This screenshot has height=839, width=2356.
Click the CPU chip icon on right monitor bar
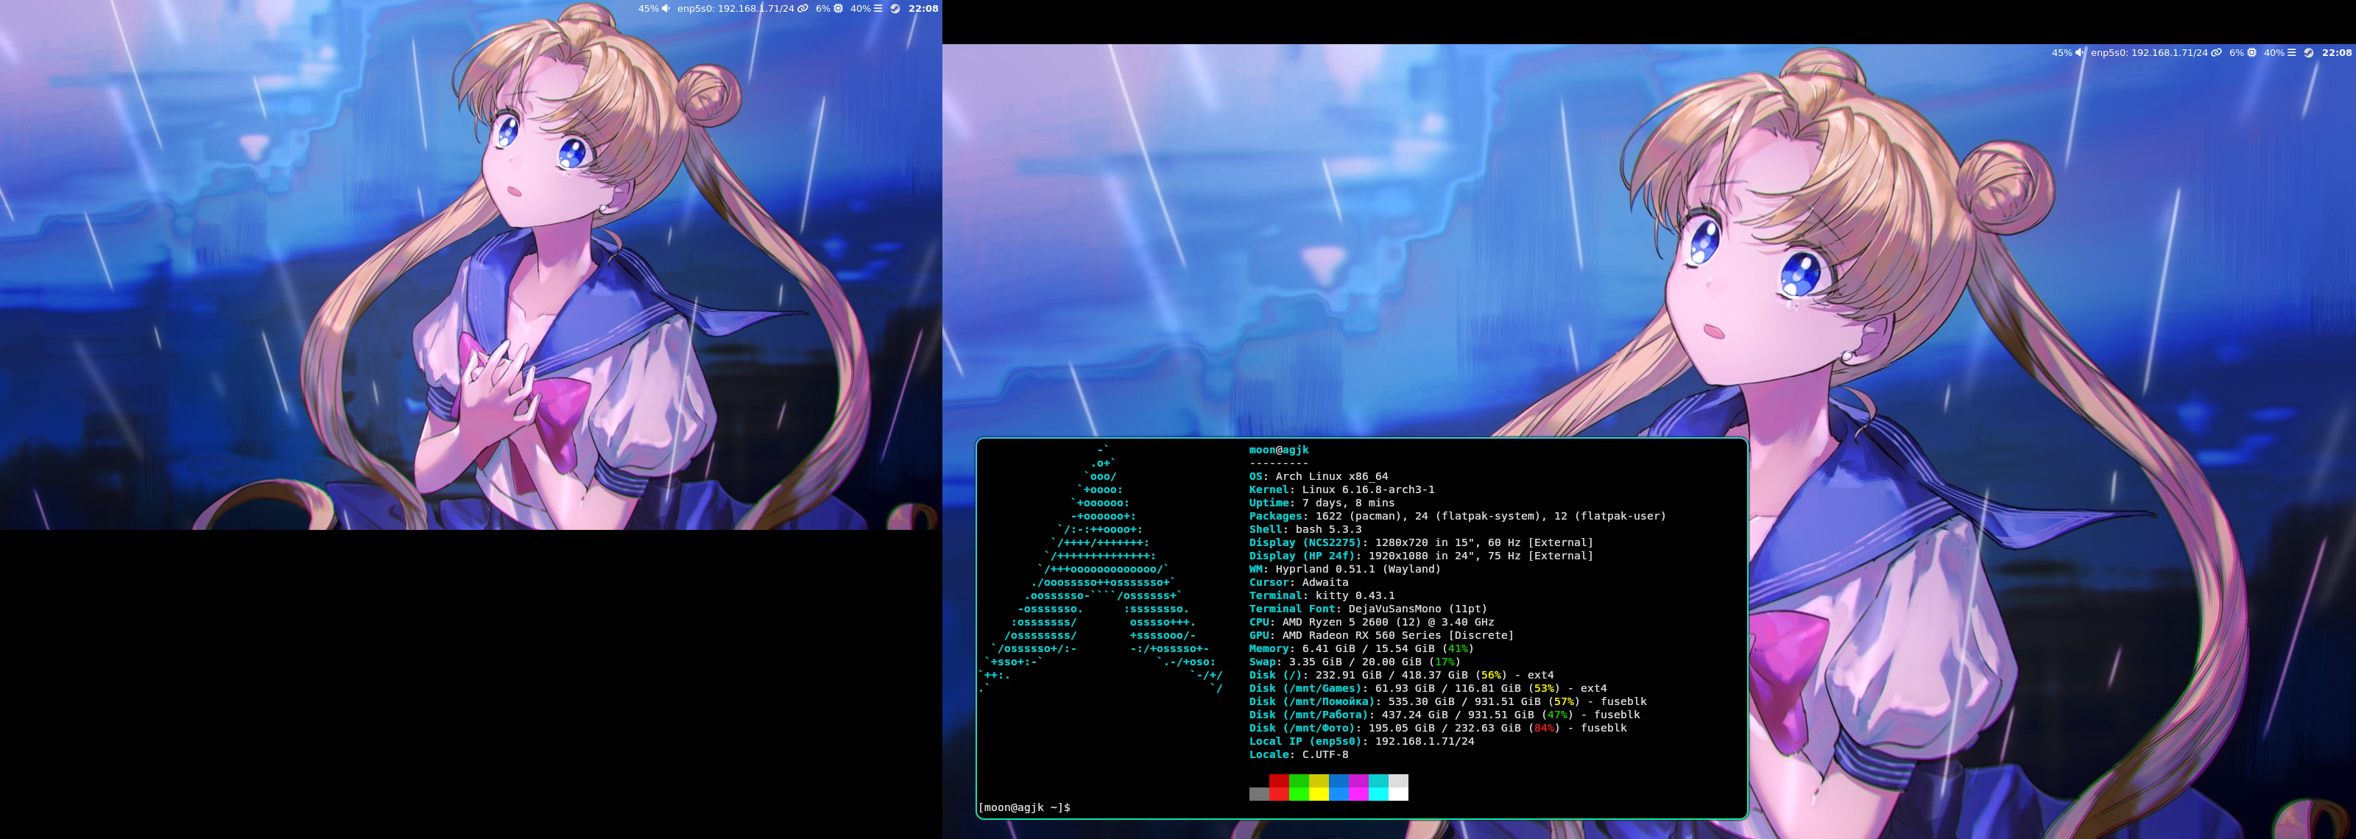2251,53
